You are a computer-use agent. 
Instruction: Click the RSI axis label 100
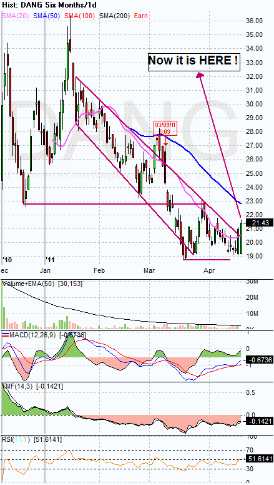252,437
